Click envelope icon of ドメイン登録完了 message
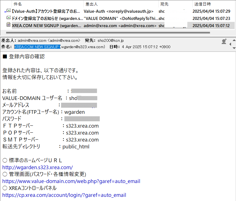 tap(9, 18)
